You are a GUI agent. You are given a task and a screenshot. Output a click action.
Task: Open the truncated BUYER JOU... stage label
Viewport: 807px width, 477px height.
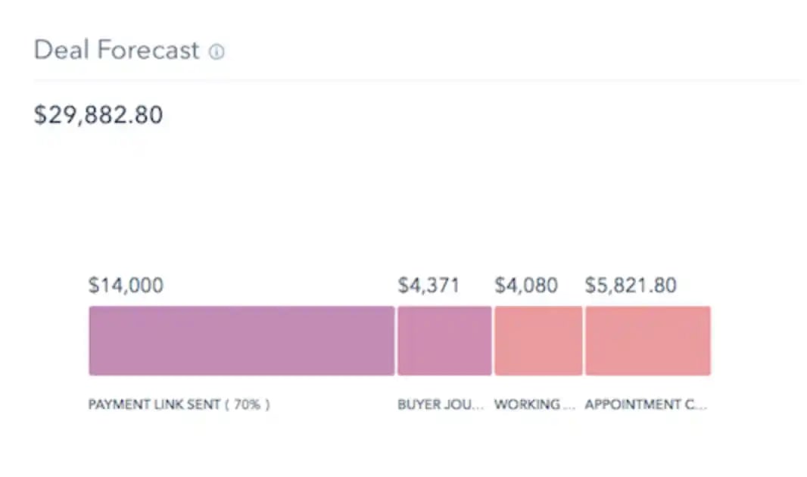tap(441, 404)
